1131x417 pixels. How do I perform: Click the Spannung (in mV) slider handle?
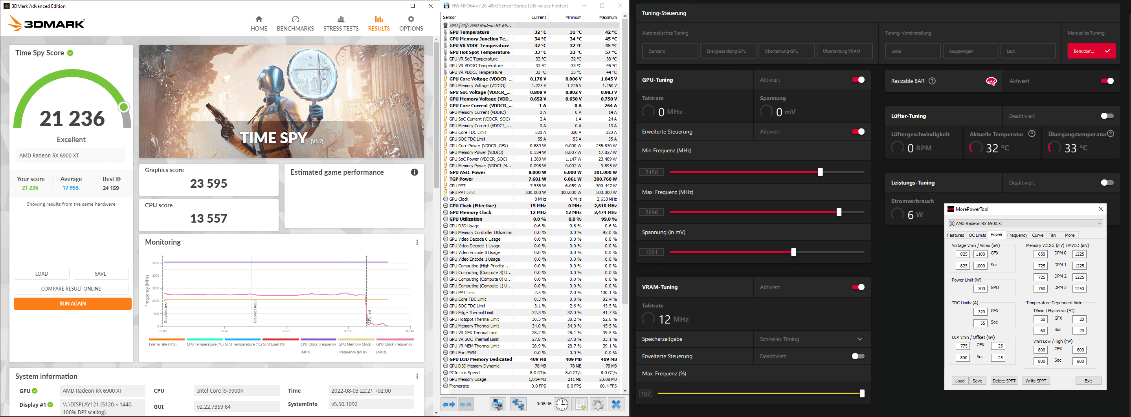coord(793,252)
